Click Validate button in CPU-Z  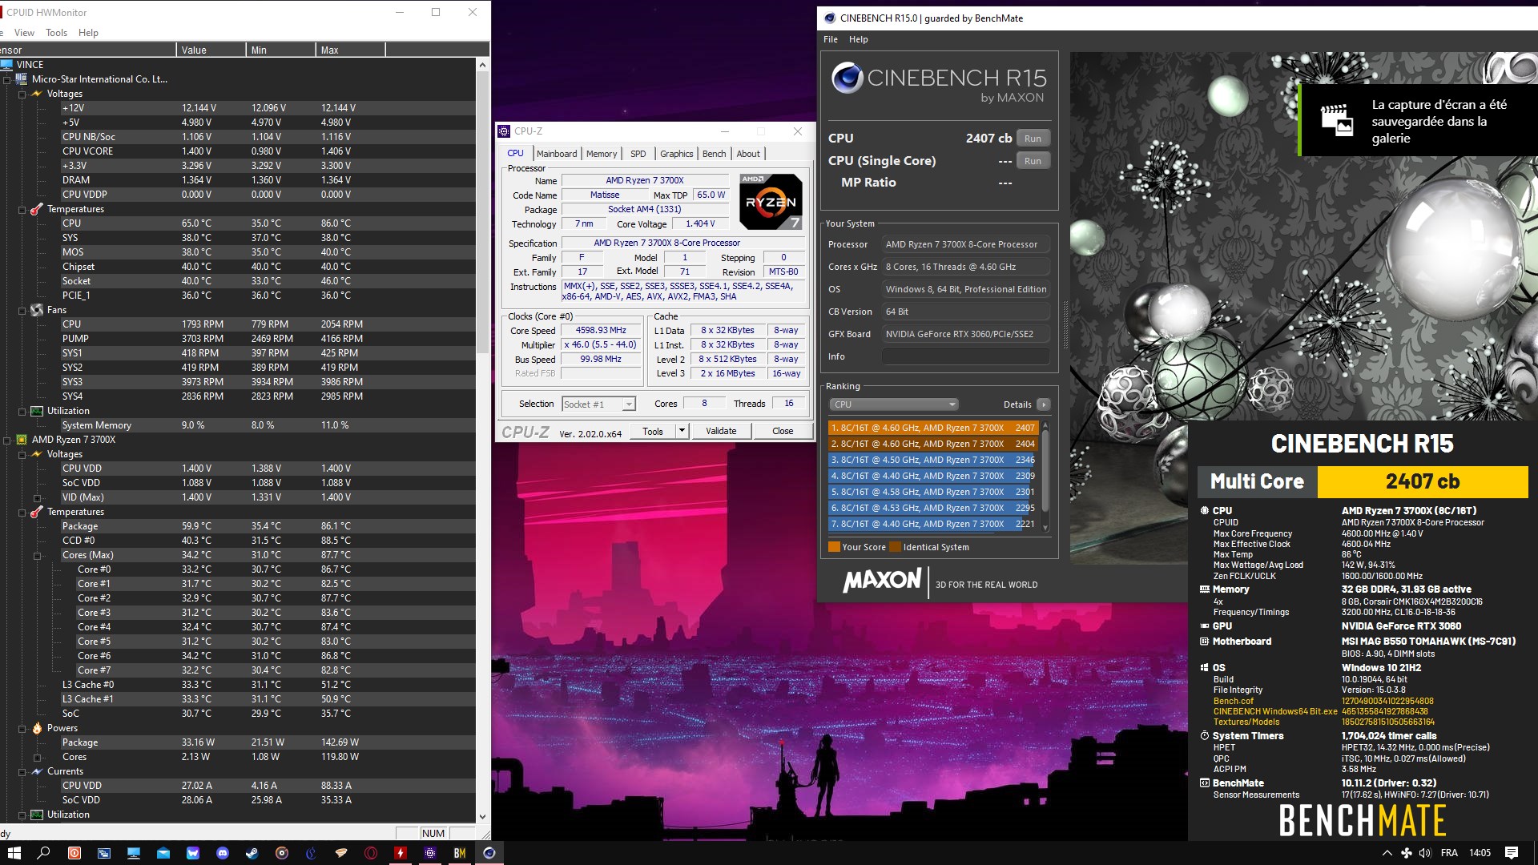[x=721, y=431]
